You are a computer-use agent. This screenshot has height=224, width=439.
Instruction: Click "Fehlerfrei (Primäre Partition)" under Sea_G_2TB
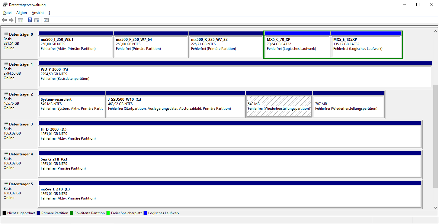point(63,168)
